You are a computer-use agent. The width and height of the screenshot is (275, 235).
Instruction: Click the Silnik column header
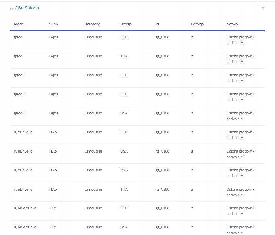tap(54, 24)
